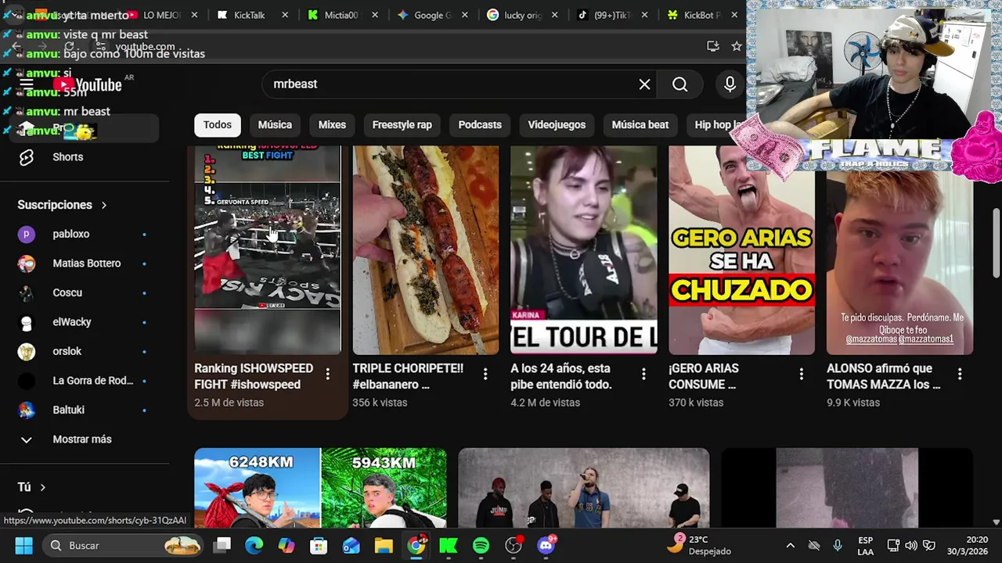Open options for 'A los 24 años' short
Viewport: 1002px width, 563px height.
click(x=643, y=375)
